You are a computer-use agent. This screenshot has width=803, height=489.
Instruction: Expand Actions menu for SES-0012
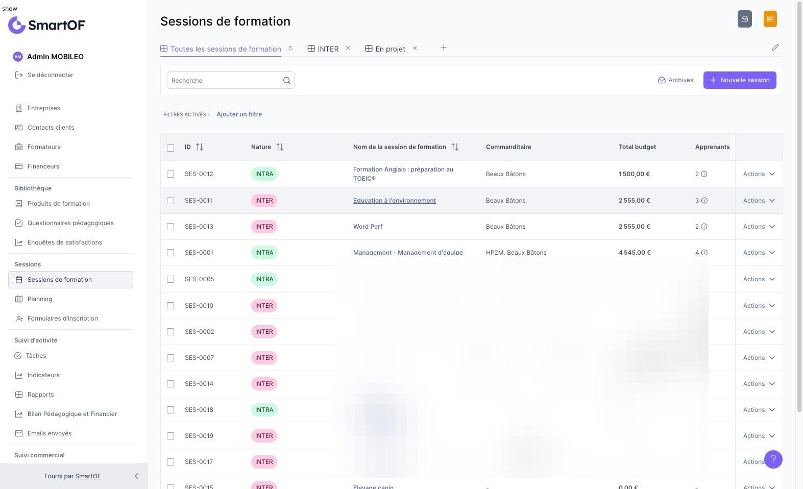point(759,174)
